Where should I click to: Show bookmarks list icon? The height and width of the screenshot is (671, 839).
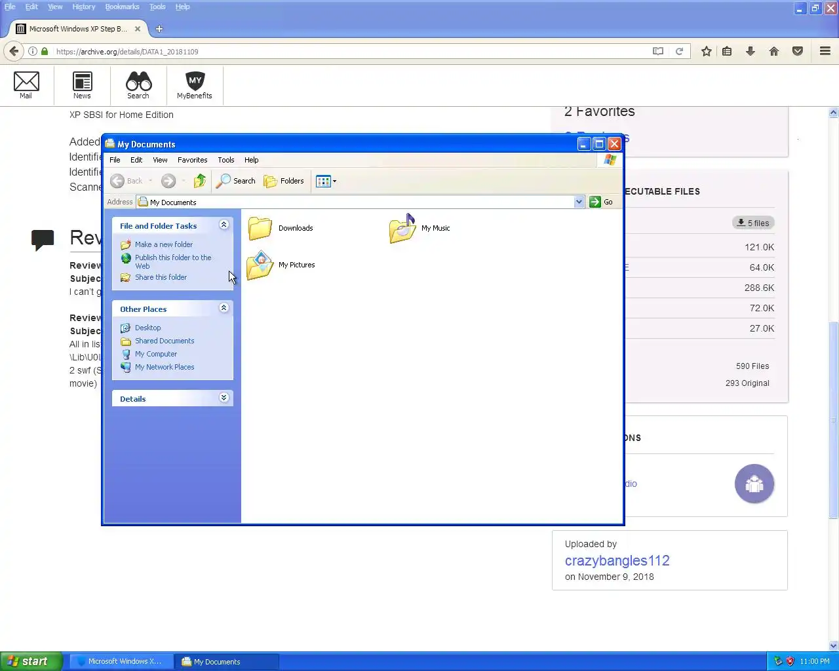(727, 51)
